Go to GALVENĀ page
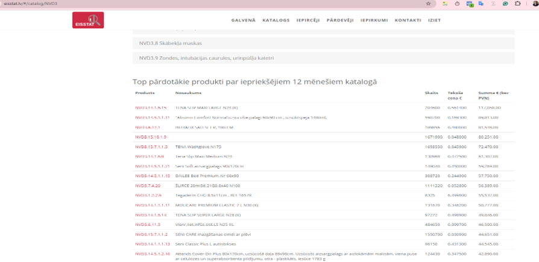The height and width of the screenshot is (262, 539). 244,20
